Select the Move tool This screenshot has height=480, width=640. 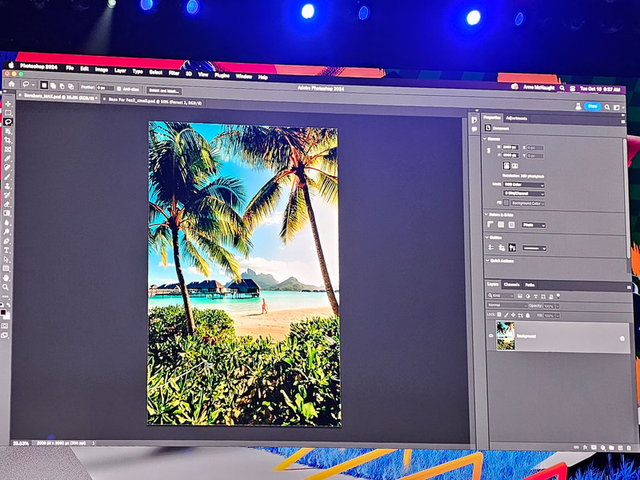coord(8,104)
